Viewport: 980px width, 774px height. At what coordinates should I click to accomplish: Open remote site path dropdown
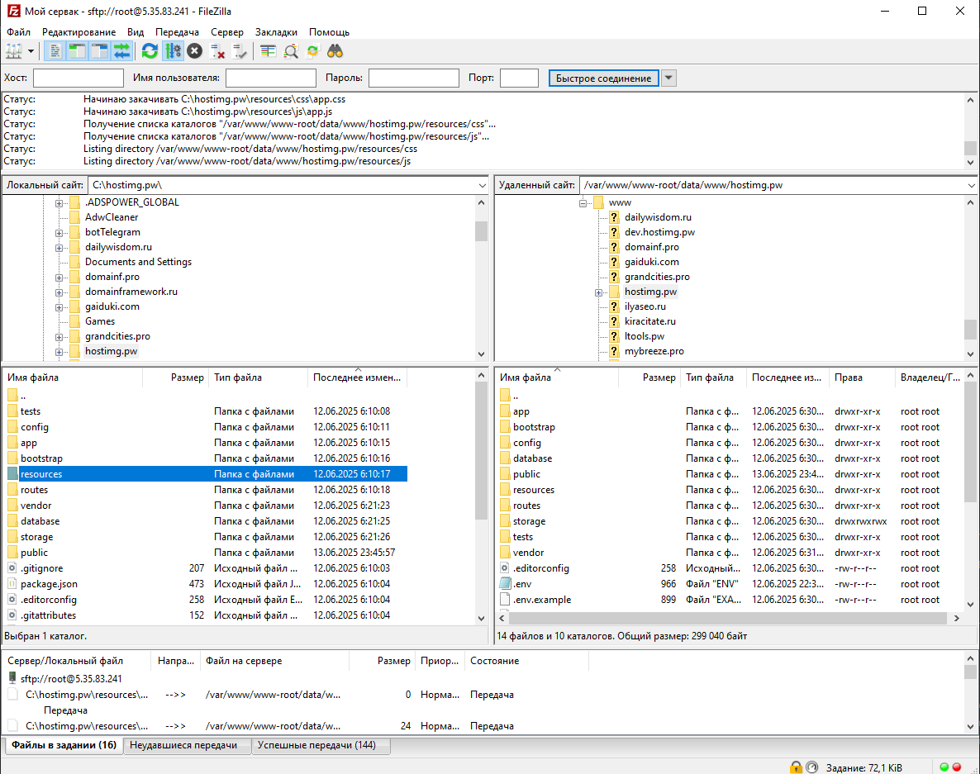(x=971, y=186)
